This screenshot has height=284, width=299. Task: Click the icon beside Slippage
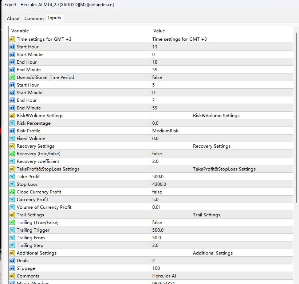pyautogui.click(x=12, y=268)
